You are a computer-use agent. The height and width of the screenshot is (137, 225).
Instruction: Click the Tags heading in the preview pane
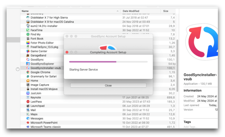pyautogui.click(x=187, y=122)
